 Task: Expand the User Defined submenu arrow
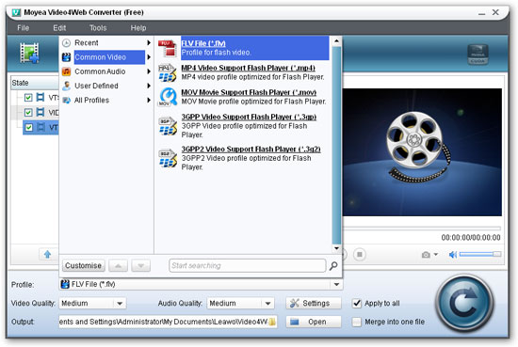pyautogui.click(x=149, y=86)
